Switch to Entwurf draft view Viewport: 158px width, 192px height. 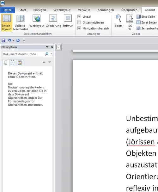68,21
